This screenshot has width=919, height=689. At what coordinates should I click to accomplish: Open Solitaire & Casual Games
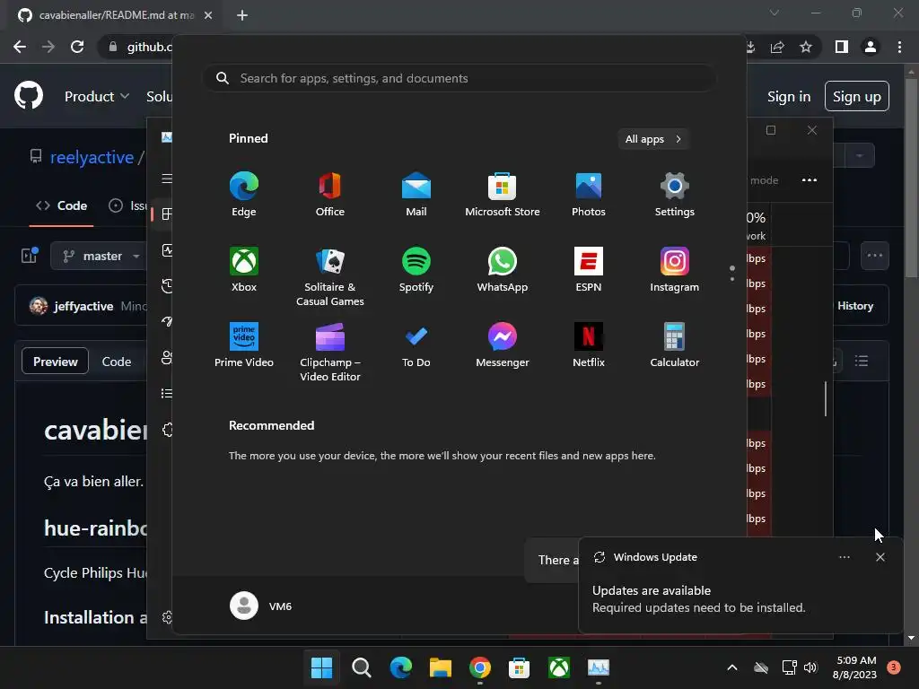330,276
